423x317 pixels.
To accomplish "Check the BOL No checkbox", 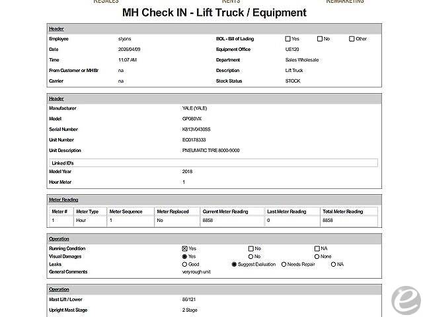I will [x=320, y=39].
